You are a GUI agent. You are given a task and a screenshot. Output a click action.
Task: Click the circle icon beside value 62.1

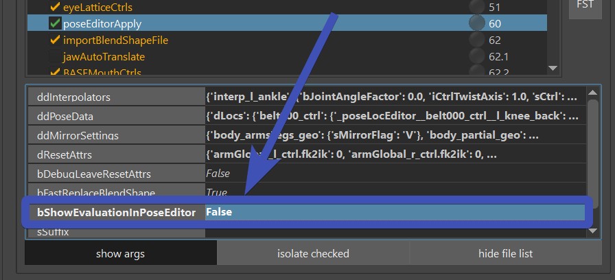(476, 56)
